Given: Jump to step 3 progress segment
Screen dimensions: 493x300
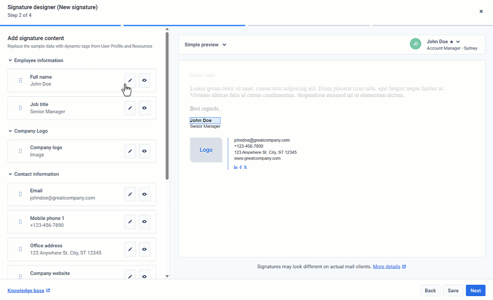Looking at the screenshot, I should [x=309, y=25].
